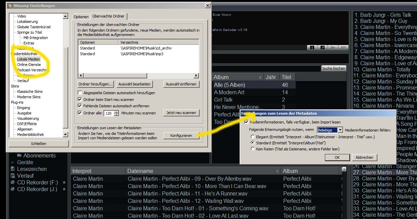Uncheck 'Ordner beim Start neu scannen'
The height and width of the screenshot is (219, 417).
pyautogui.click(x=80, y=100)
